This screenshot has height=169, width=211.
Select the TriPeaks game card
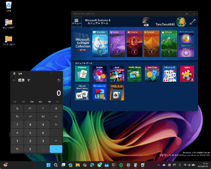tap(169, 43)
